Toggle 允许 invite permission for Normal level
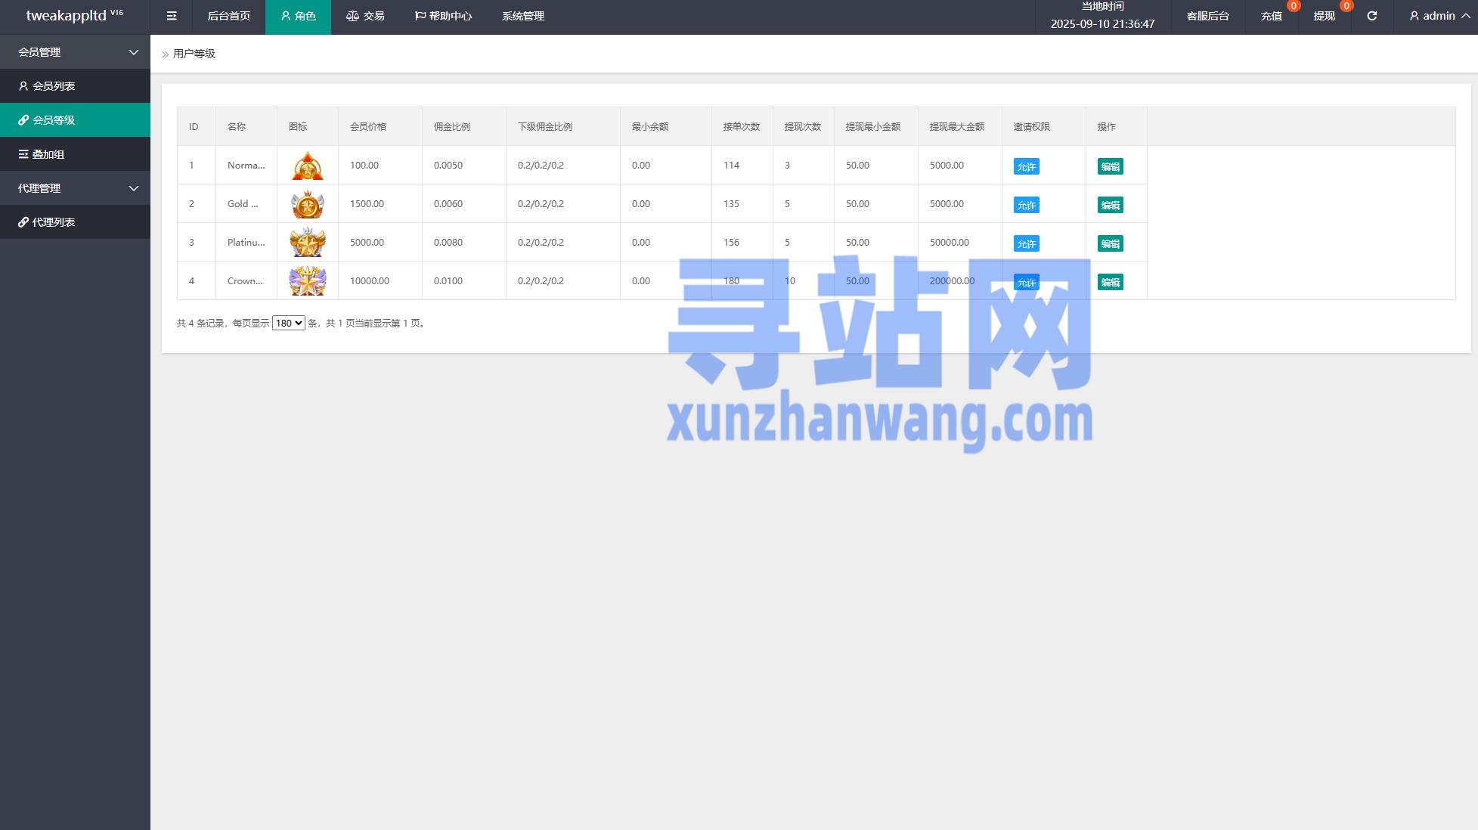The height and width of the screenshot is (830, 1478). pyautogui.click(x=1026, y=166)
